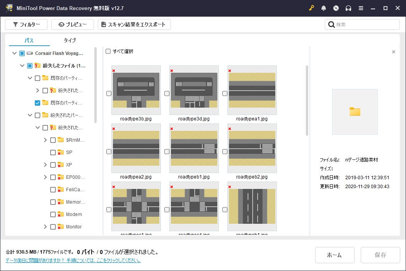Select the 'パス' tab

[29, 40]
